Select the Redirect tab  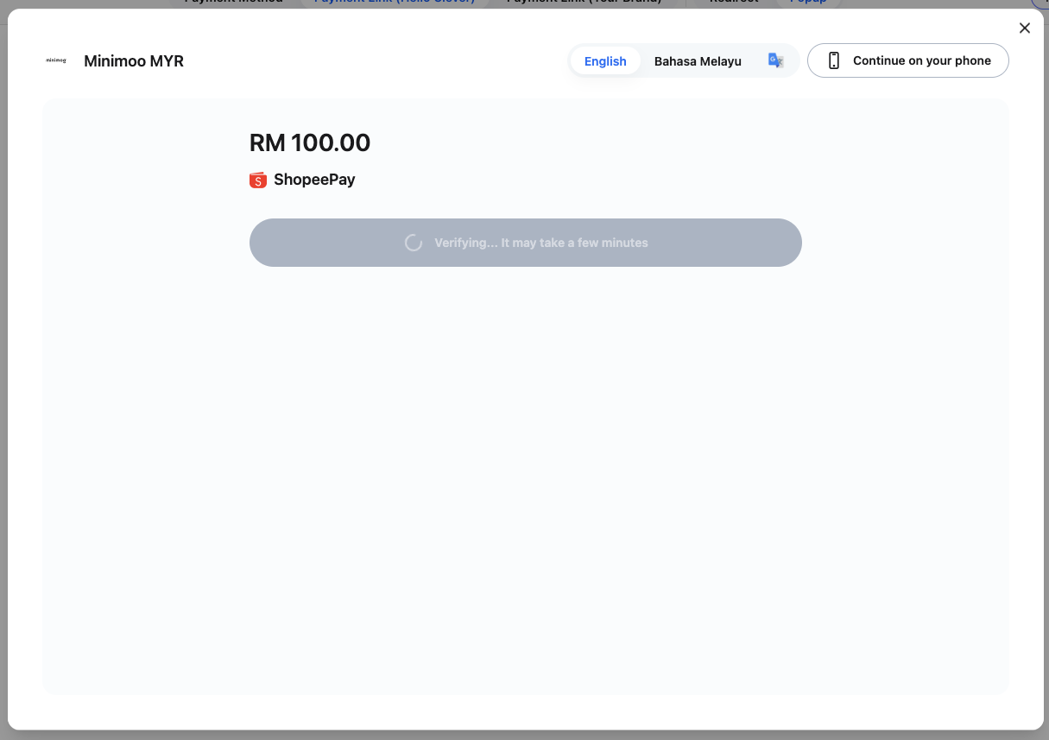point(732,3)
